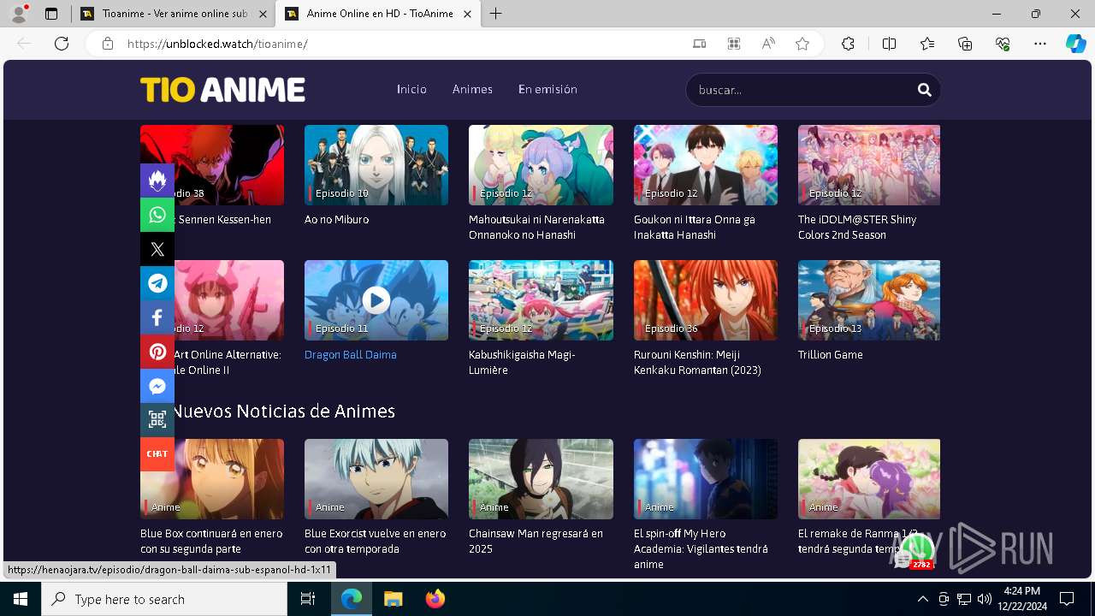The width and height of the screenshot is (1095, 616).
Task: Open iDOLM@STER Shiny Colors thumbnail
Action: point(869,165)
